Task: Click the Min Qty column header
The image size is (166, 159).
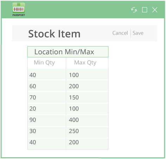Action: (47, 63)
